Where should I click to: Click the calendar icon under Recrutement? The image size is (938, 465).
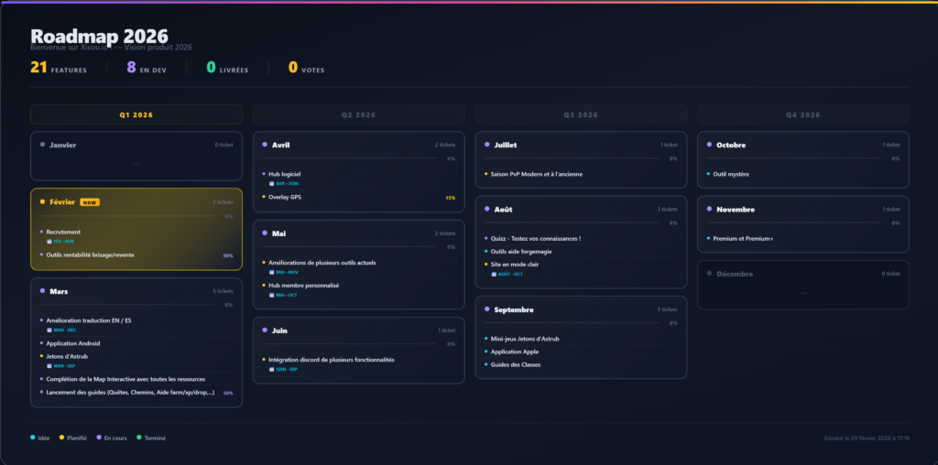tap(49, 242)
